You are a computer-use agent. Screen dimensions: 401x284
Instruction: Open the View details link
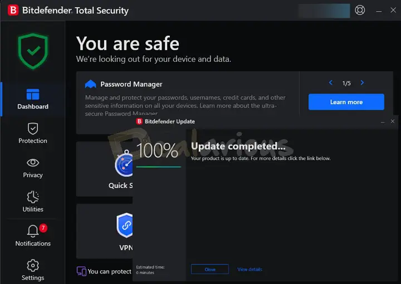pyautogui.click(x=250, y=270)
